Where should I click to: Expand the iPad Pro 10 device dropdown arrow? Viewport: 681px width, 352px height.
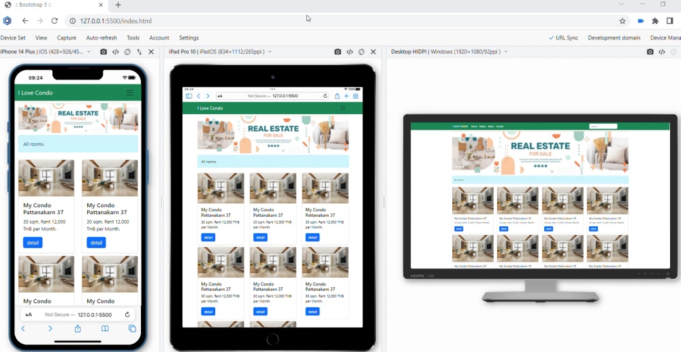click(270, 52)
